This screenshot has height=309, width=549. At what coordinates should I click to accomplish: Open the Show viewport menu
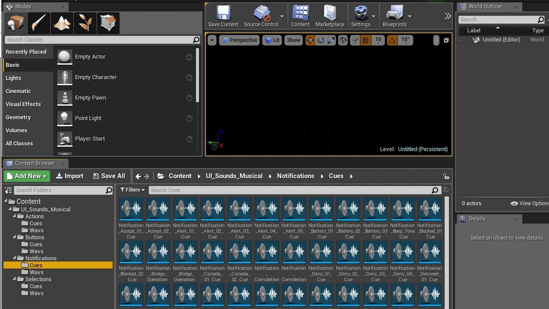click(293, 40)
